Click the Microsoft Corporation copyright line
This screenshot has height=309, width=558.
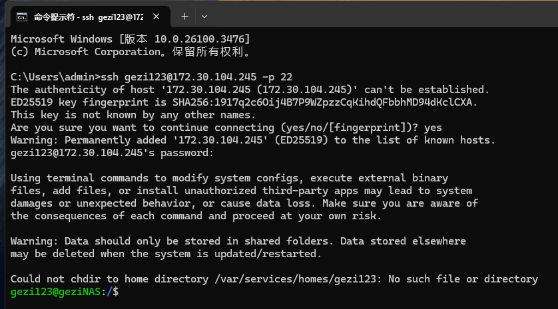pyautogui.click(x=130, y=52)
